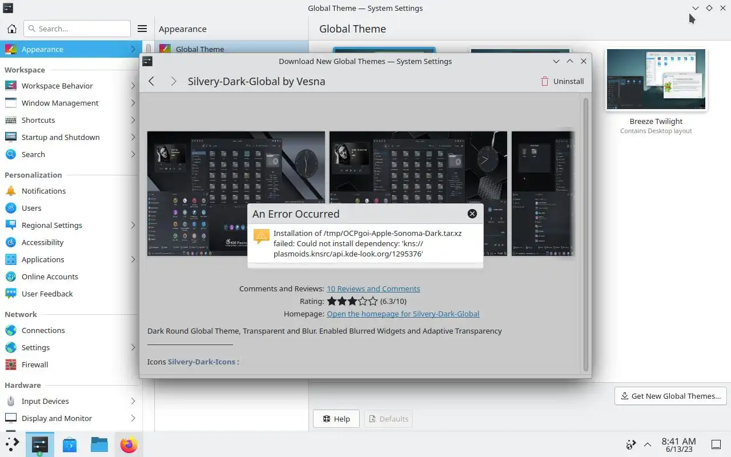Click the clock in the system tray
This screenshot has width=731, height=457.
tap(678, 444)
